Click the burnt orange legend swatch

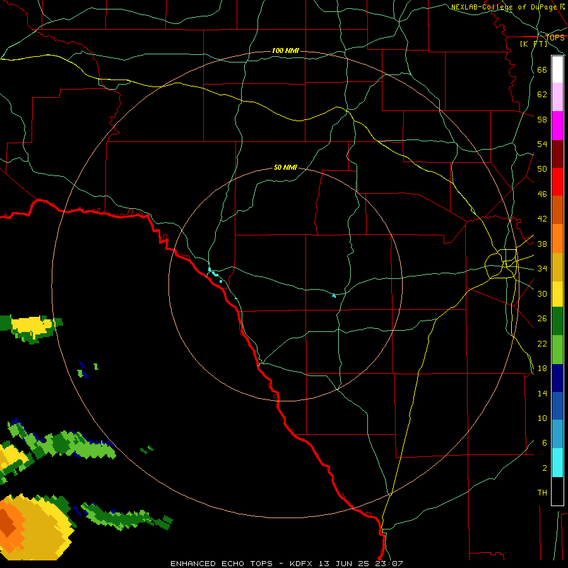click(x=557, y=210)
